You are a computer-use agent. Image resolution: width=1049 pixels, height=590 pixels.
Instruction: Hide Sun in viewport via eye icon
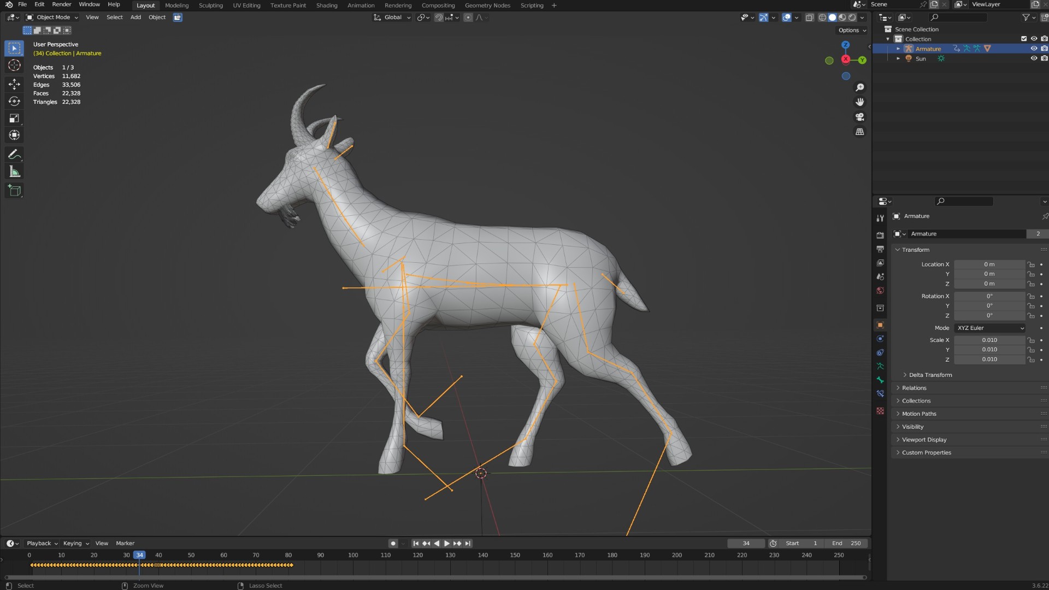click(x=1034, y=58)
